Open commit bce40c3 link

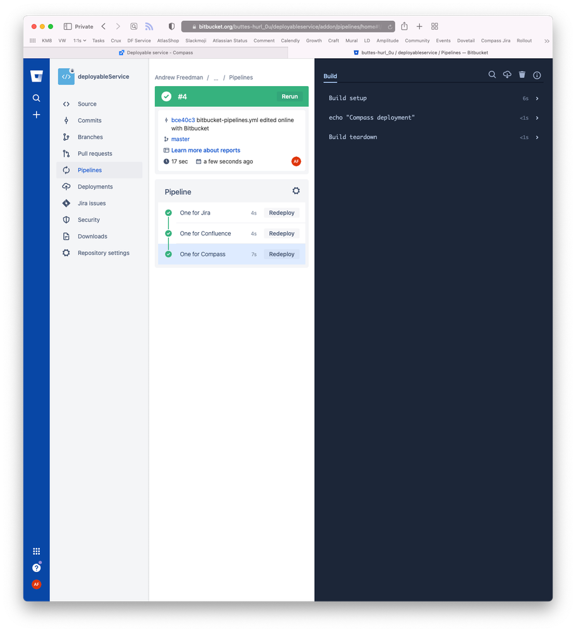point(183,120)
